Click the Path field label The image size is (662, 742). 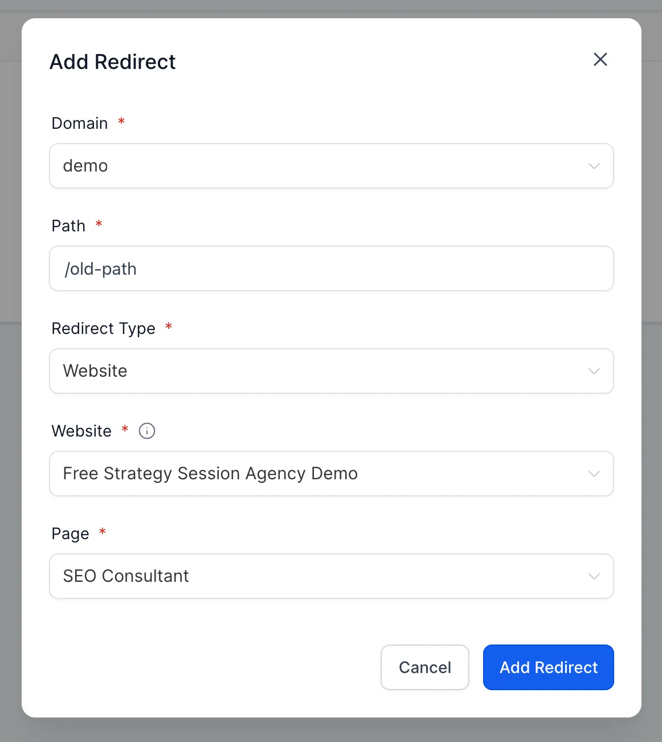tap(68, 226)
